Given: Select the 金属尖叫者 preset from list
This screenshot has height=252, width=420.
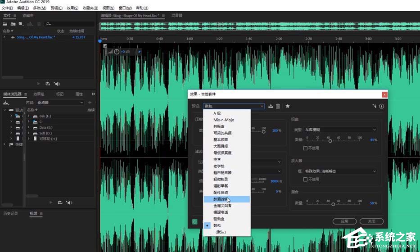Looking at the screenshot, I should 223,205.
